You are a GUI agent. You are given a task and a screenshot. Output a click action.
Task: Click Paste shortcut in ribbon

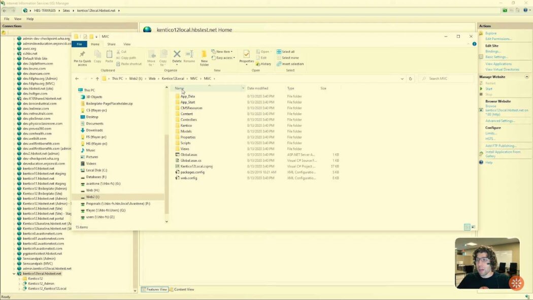click(x=129, y=64)
